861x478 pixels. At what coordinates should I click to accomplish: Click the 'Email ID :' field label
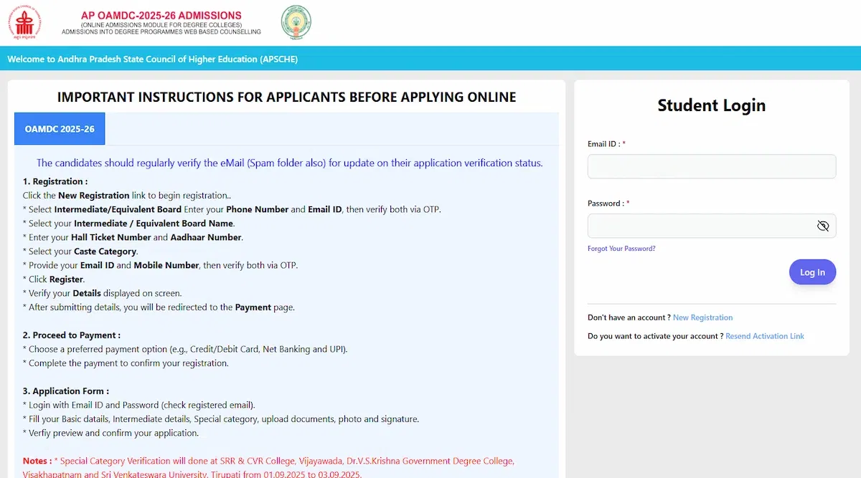(606, 144)
